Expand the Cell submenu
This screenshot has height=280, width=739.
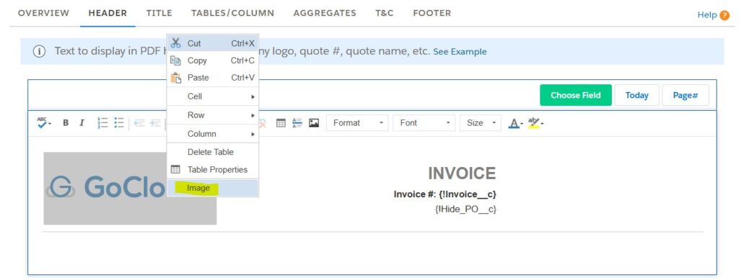(213, 96)
